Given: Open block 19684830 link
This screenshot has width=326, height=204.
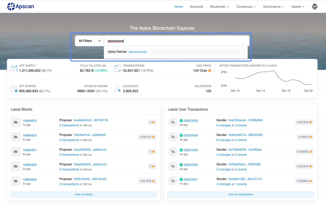Looking at the screenshot, I should click(x=30, y=165).
